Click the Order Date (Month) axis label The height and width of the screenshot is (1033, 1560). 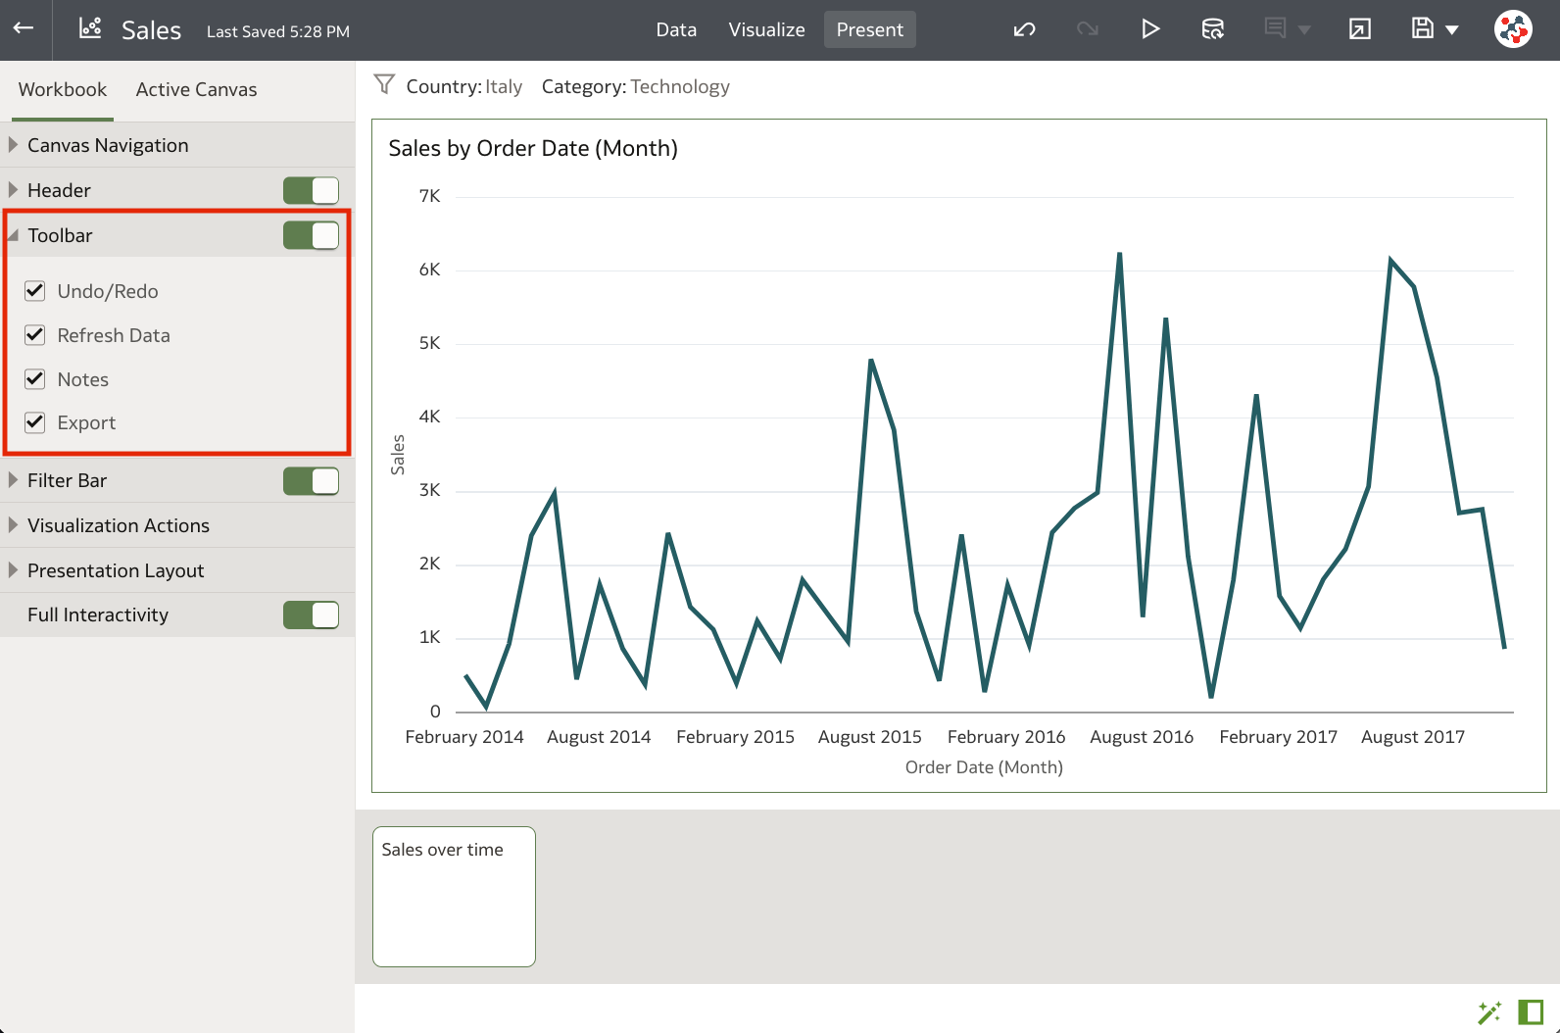pos(984,766)
